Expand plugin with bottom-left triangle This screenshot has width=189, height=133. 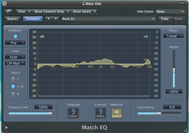click(6, 127)
